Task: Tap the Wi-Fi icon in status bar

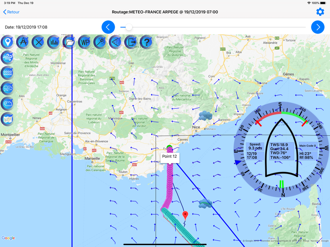Action: pos(309,3)
